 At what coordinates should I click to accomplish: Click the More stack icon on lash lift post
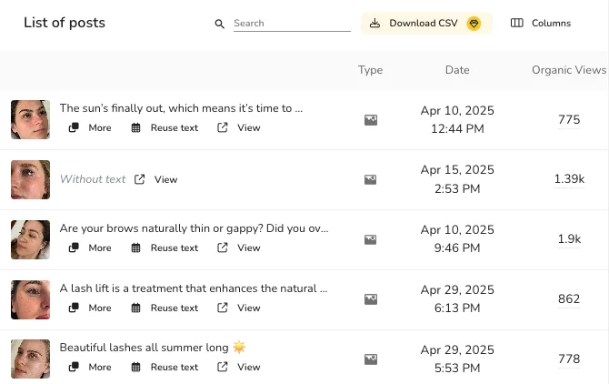click(x=75, y=308)
